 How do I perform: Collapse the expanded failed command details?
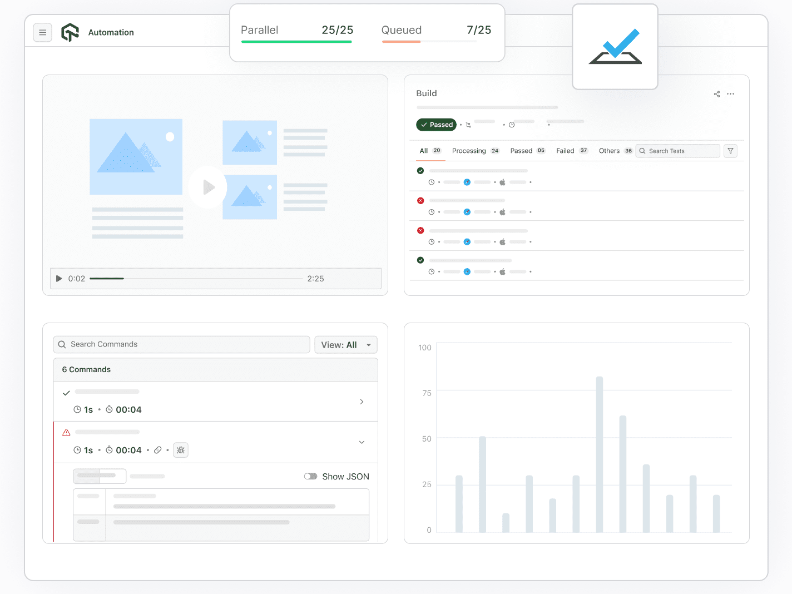pos(362,442)
